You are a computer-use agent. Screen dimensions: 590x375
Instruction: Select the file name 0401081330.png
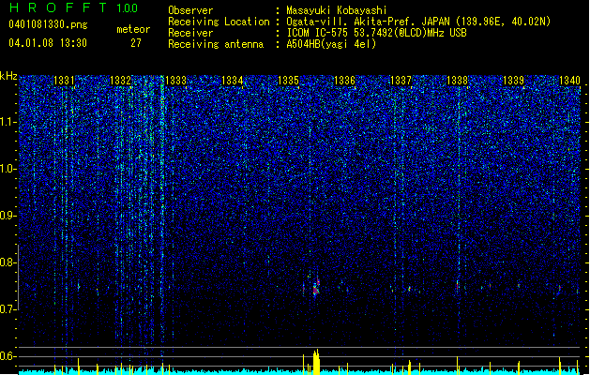point(48,25)
